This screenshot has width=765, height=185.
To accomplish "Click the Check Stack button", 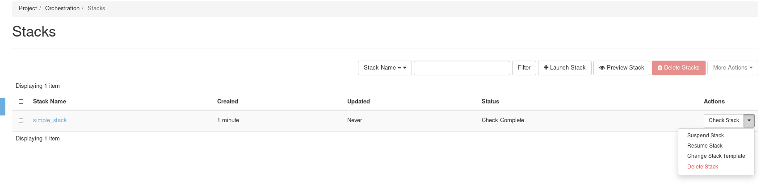I will 723,120.
